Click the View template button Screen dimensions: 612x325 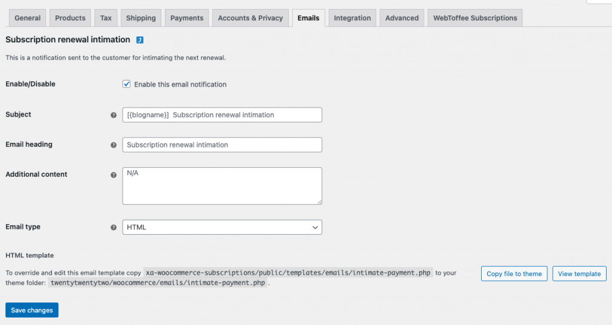pyautogui.click(x=579, y=274)
